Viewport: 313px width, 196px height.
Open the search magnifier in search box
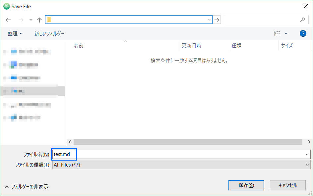[x=302, y=20]
